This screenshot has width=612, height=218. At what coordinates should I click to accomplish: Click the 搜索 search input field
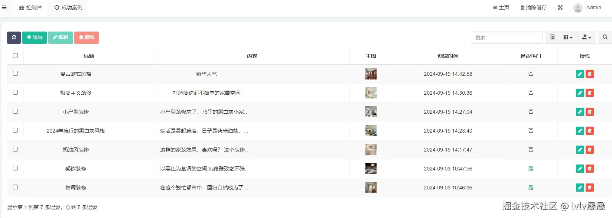pos(507,38)
